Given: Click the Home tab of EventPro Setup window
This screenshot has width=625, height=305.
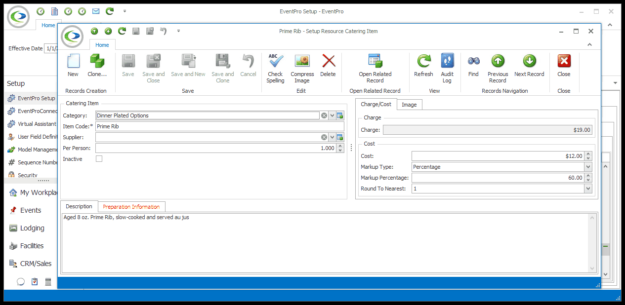Looking at the screenshot, I should pos(48,25).
